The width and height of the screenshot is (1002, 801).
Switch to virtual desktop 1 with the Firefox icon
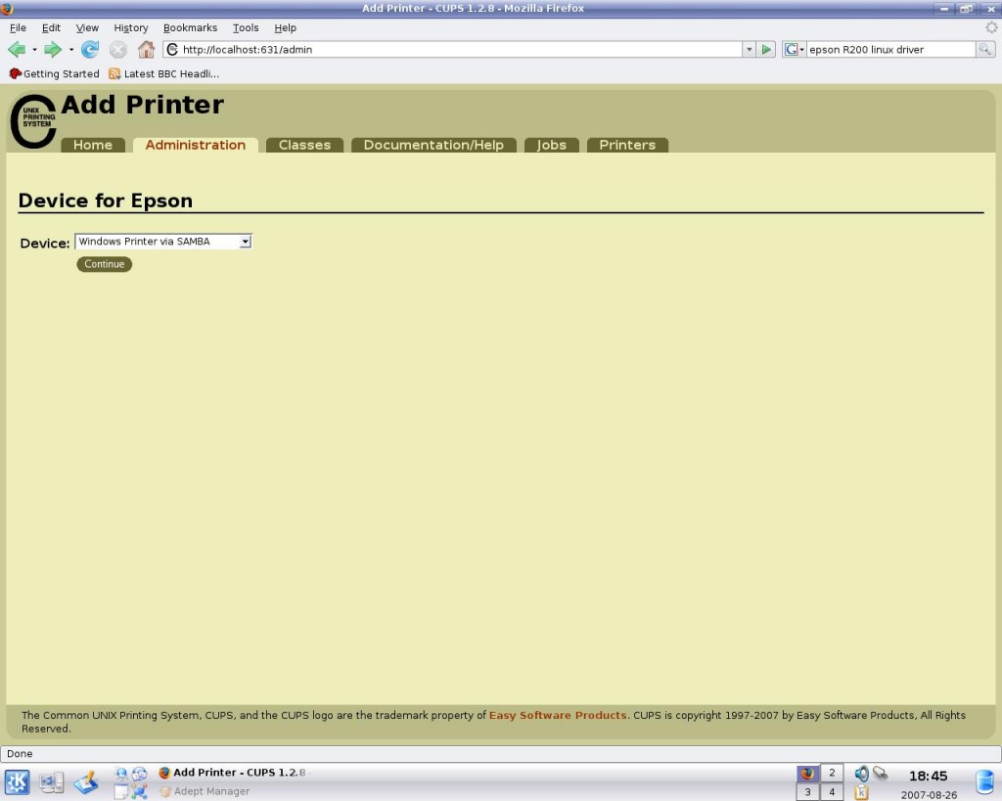(807, 774)
